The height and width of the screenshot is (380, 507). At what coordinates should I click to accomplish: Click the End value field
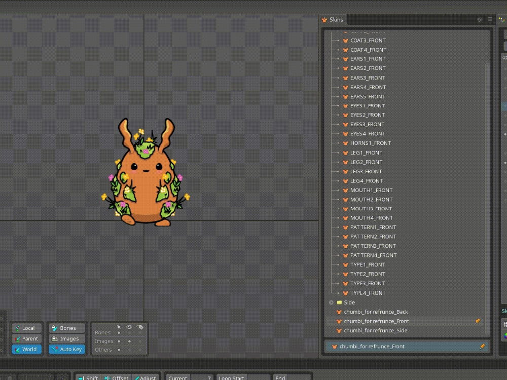300,377
